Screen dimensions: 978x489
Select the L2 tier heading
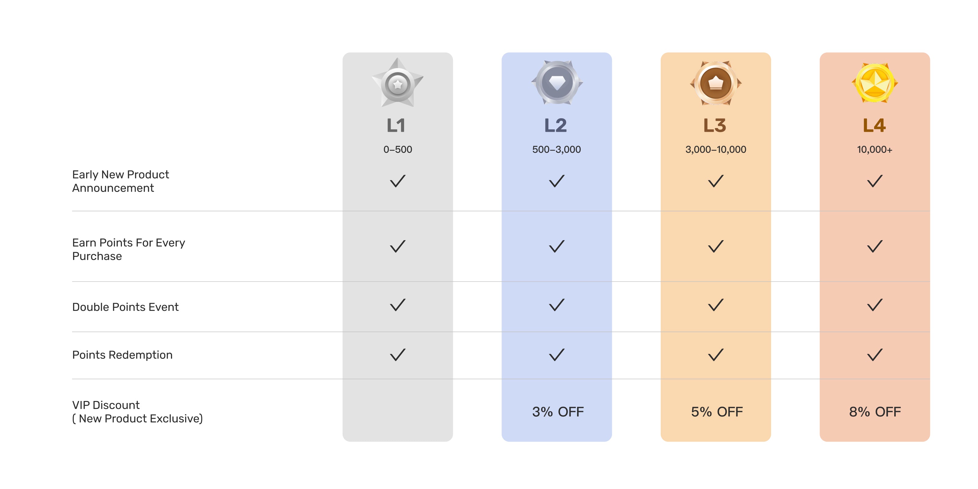pyautogui.click(x=555, y=125)
